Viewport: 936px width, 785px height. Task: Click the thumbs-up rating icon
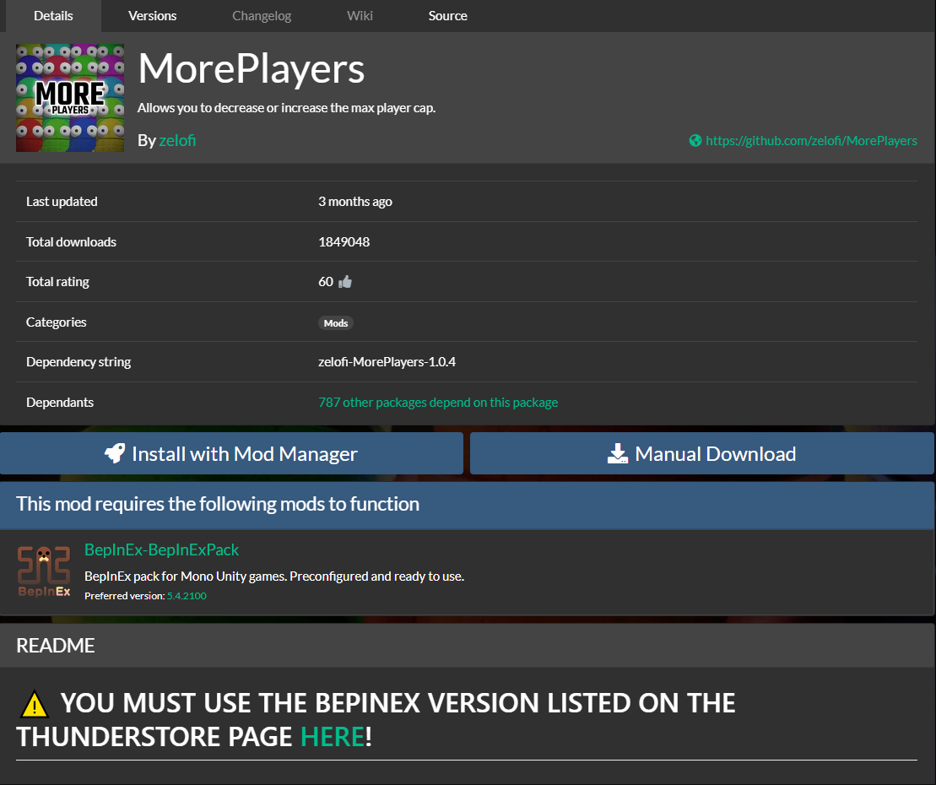(x=345, y=282)
